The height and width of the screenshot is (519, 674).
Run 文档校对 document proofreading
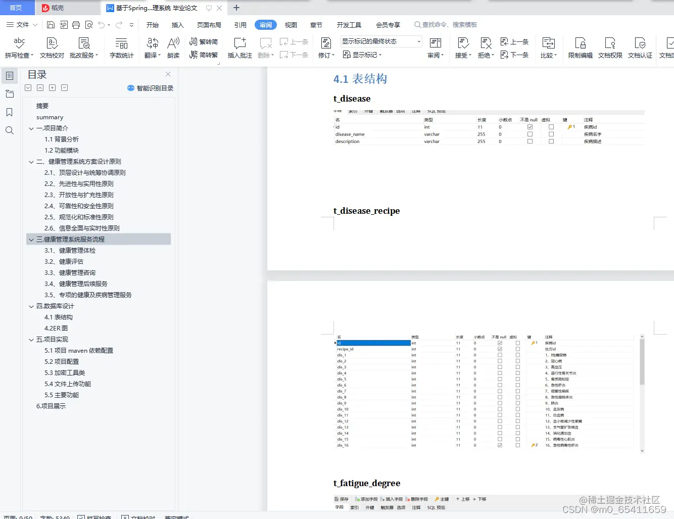[x=52, y=48]
